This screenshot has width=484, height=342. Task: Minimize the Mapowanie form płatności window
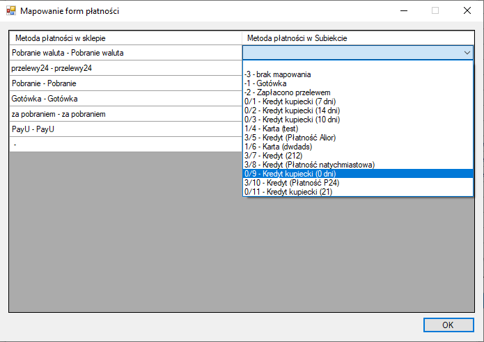pyautogui.click(x=404, y=11)
